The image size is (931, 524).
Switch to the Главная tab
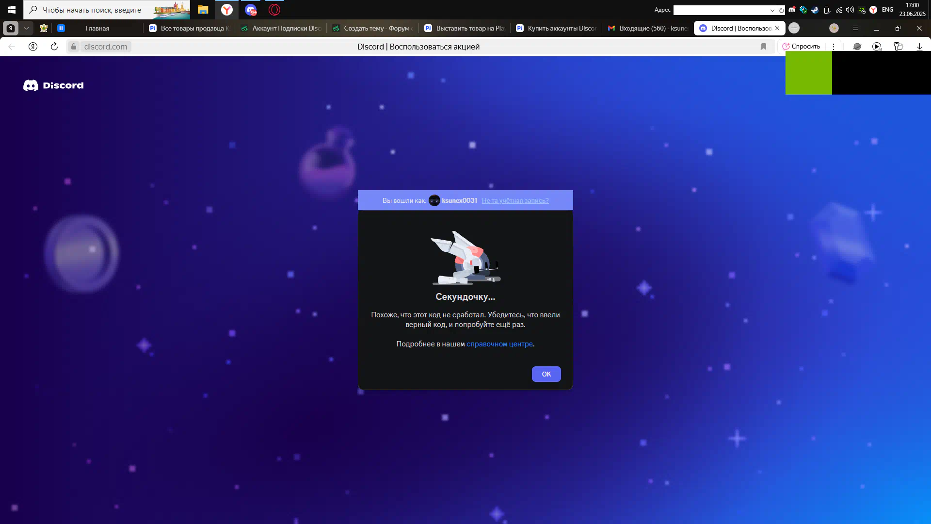tap(97, 28)
